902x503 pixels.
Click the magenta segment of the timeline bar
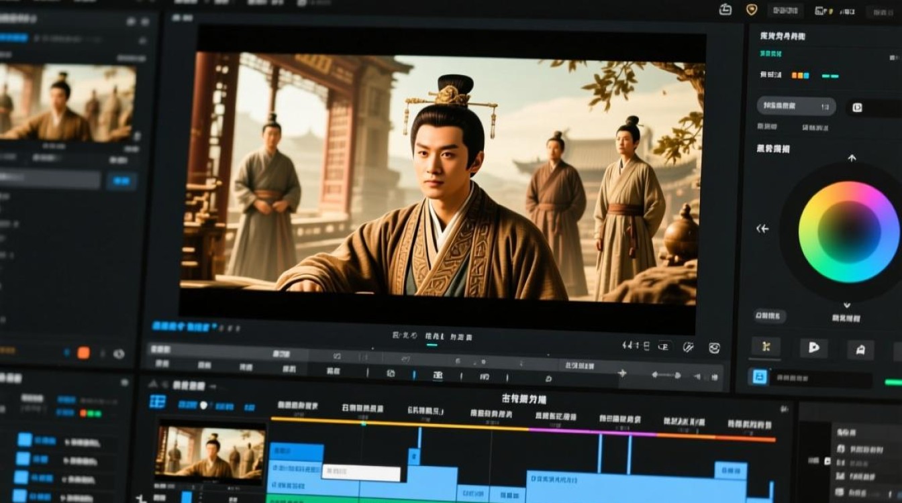593,433
